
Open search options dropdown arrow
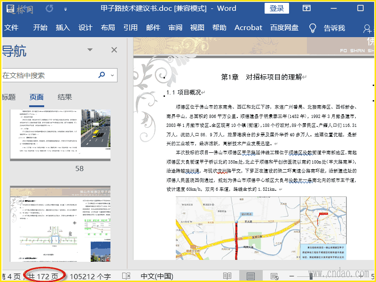point(112,75)
